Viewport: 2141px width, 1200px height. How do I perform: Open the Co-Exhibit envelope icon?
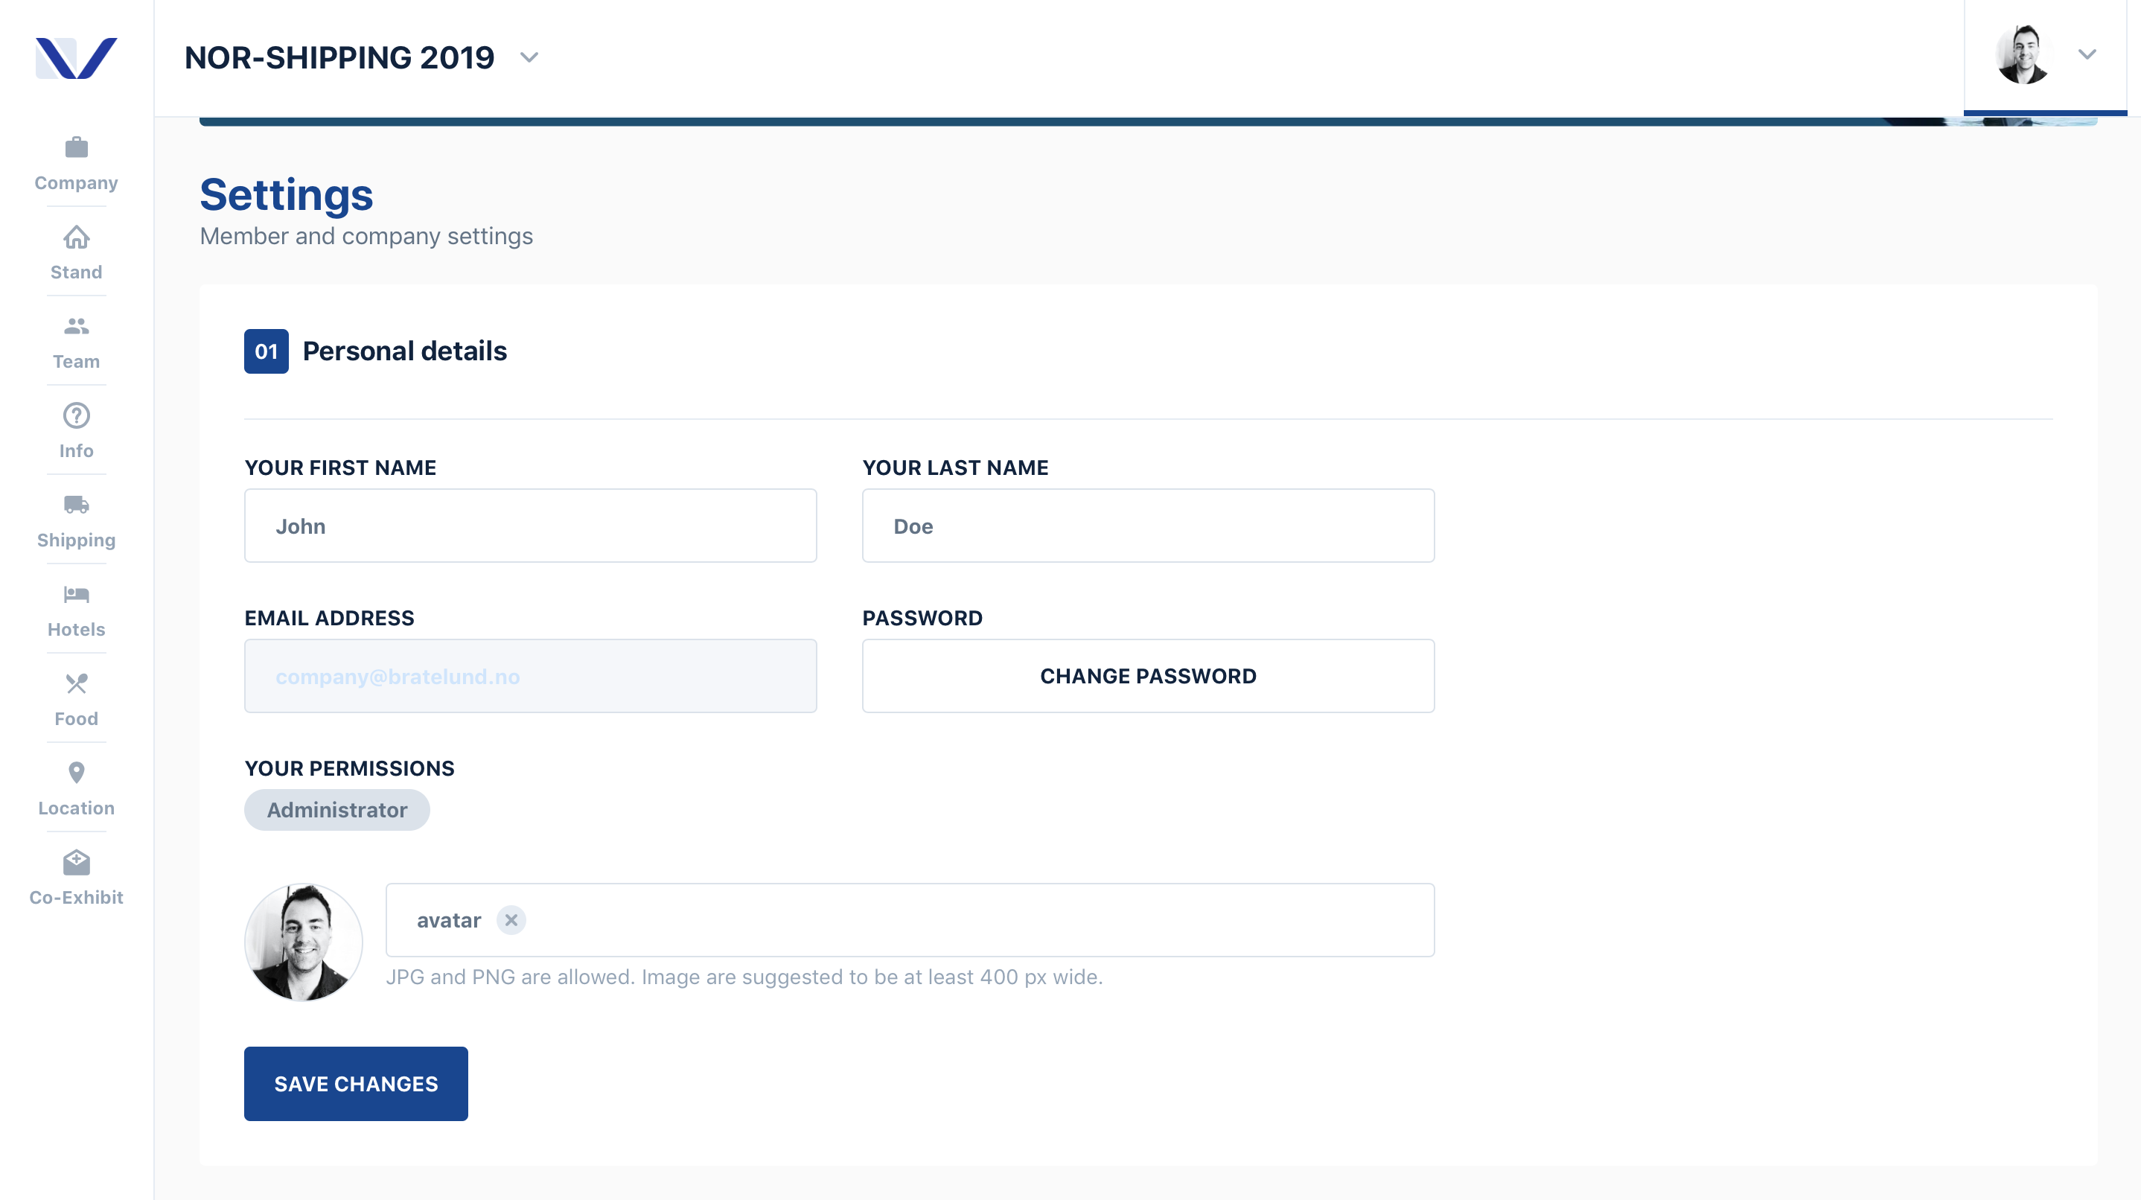coord(77,862)
